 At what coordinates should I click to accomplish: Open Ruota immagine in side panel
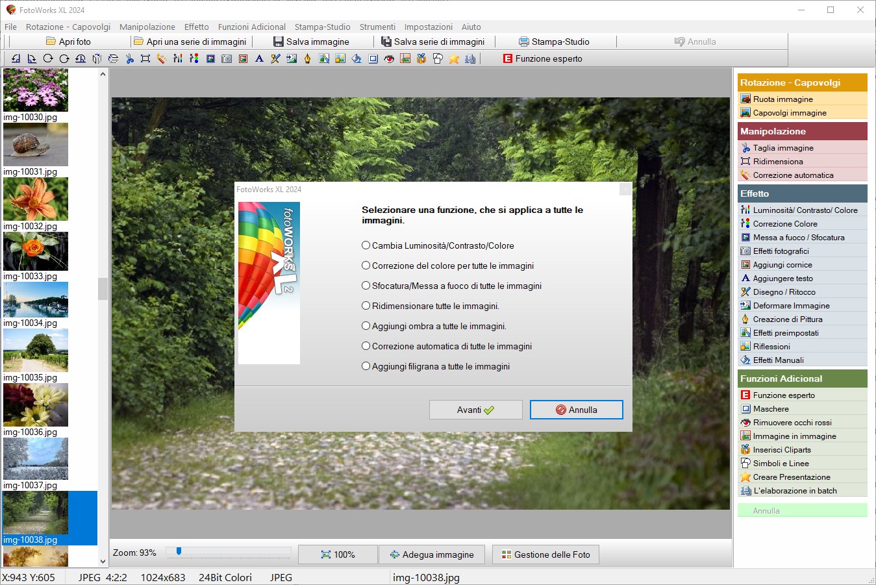(x=802, y=99)
